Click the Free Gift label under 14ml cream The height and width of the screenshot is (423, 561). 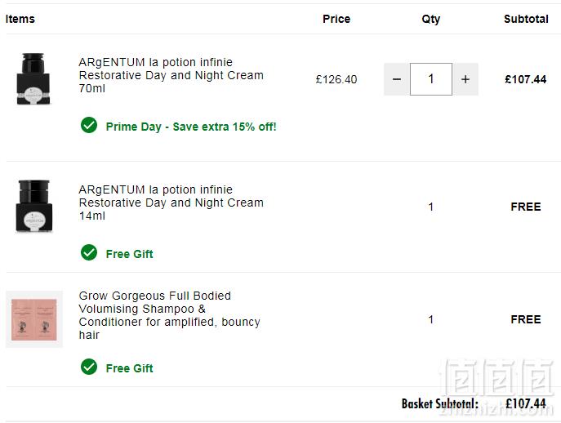tap(130, 254)
